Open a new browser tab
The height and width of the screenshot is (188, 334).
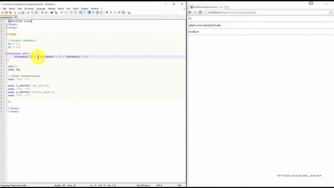[x=226, y=7]
